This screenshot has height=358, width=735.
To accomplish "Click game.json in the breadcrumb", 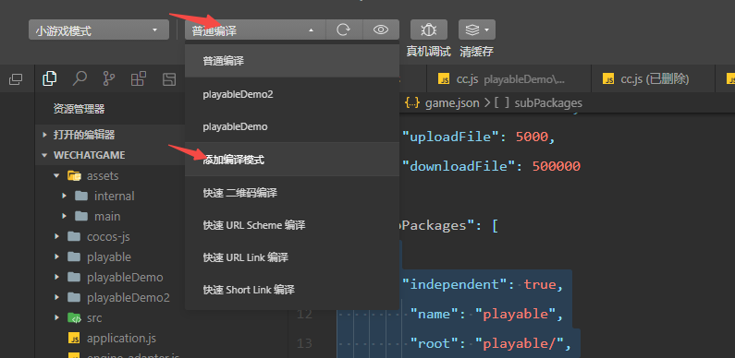I will click(x=452, y=103).
